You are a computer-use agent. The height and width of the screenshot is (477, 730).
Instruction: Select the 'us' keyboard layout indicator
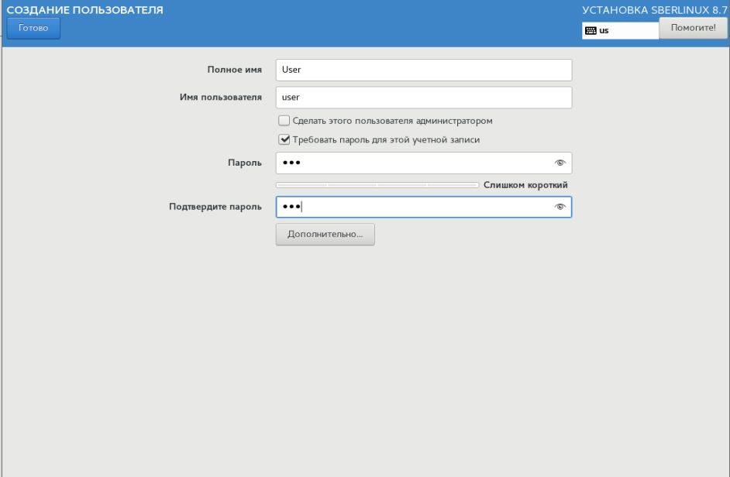click(604, 31)
